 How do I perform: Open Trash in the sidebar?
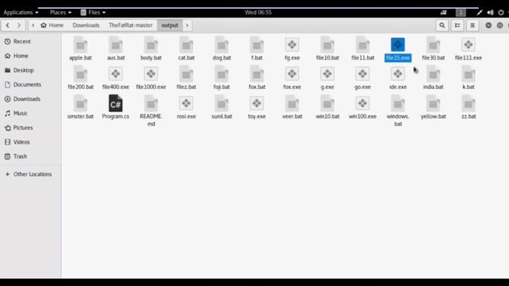click(30, 157)
